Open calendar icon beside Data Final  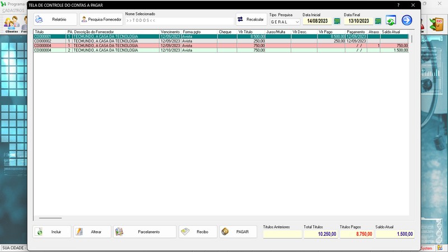coord(378,21)
